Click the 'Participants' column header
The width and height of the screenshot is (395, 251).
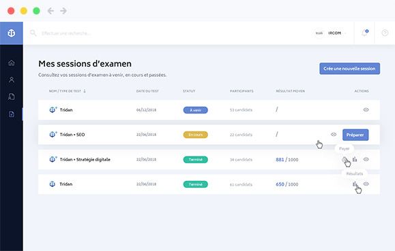(242, 91)
